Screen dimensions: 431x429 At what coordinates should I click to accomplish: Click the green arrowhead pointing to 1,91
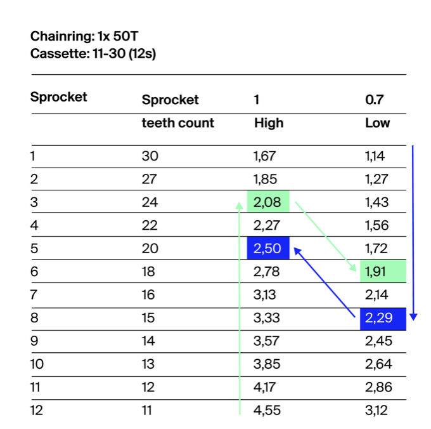pyautogui.click(x=352, y=267)
